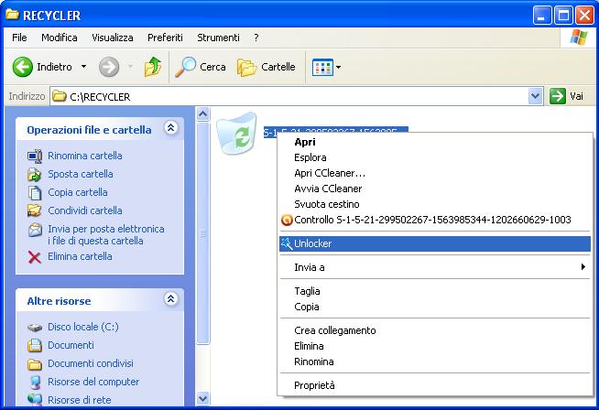Viewport: 599px width, 410px height.
Task: Click the Disco locale drive icon
Action: [35, 328]
